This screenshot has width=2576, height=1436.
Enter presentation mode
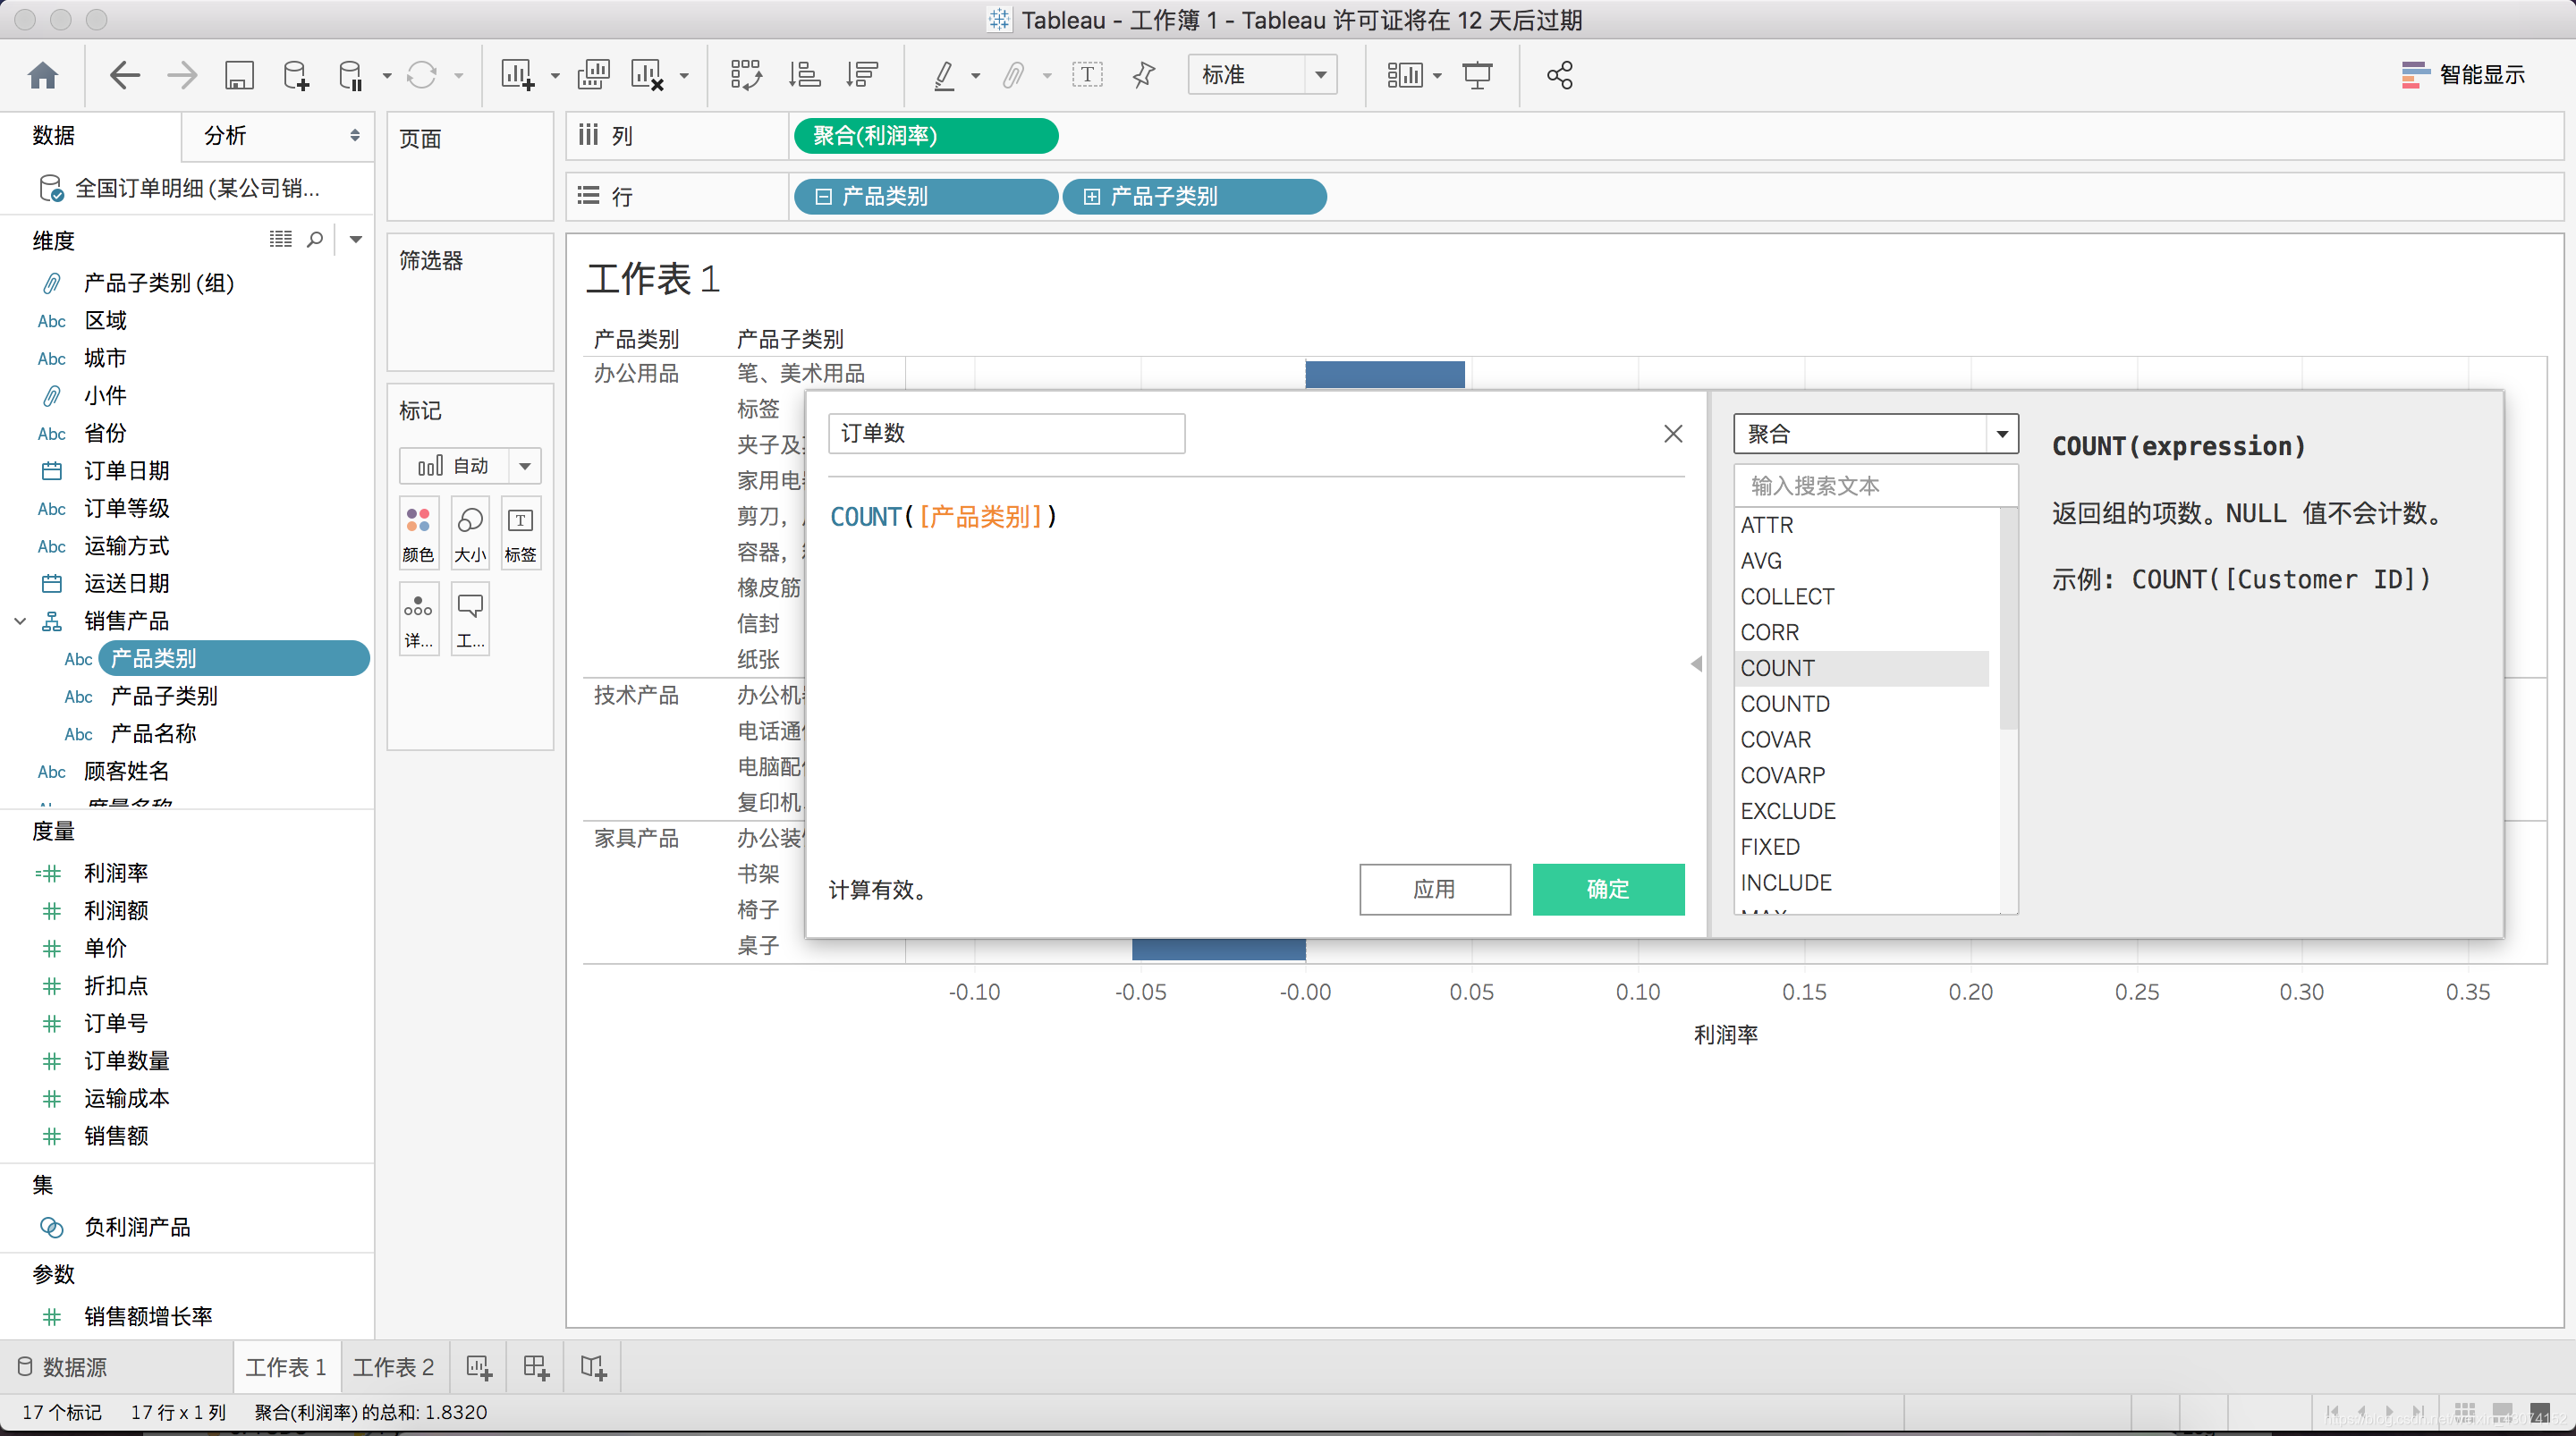tap(1477, 75)
